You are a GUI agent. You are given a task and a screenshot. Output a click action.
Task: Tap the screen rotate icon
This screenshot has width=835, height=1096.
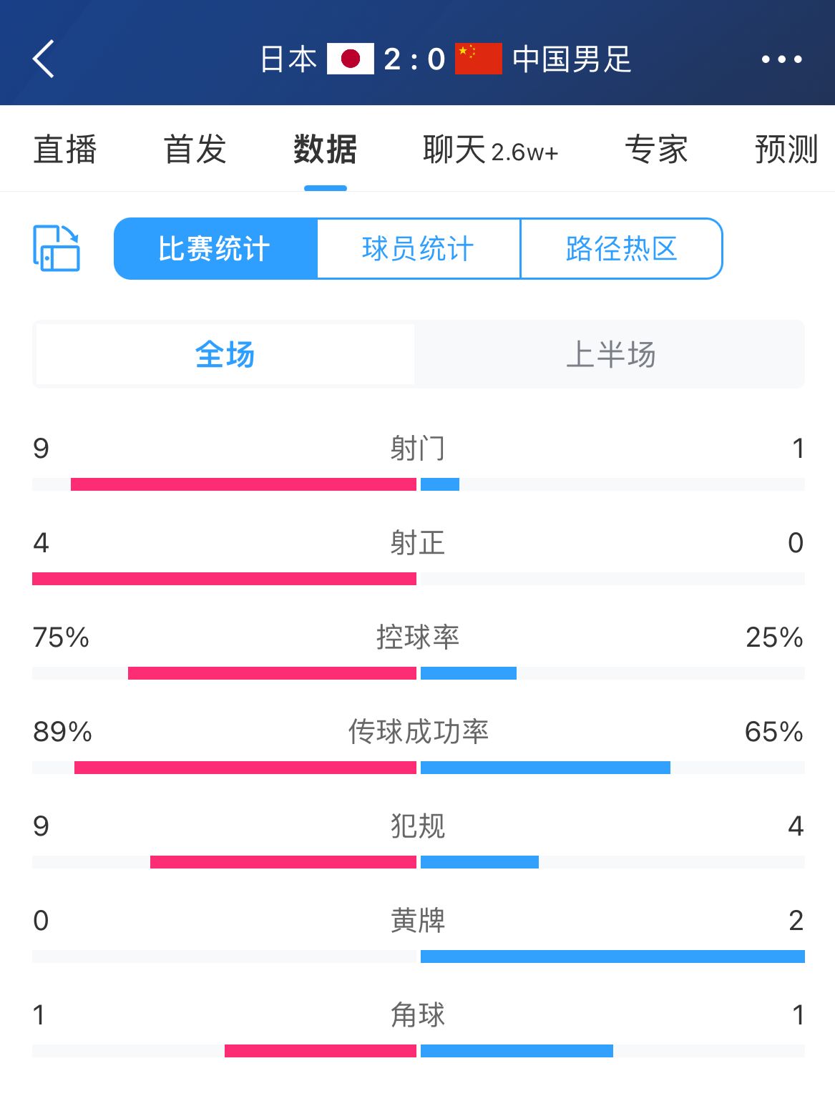click(x=57, y=248)
